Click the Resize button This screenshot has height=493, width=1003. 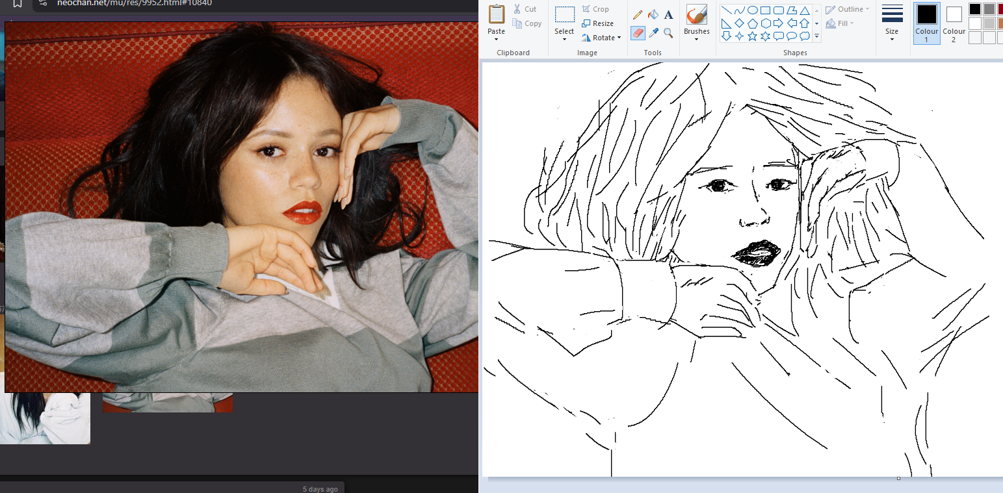click(x=597, y=23)
